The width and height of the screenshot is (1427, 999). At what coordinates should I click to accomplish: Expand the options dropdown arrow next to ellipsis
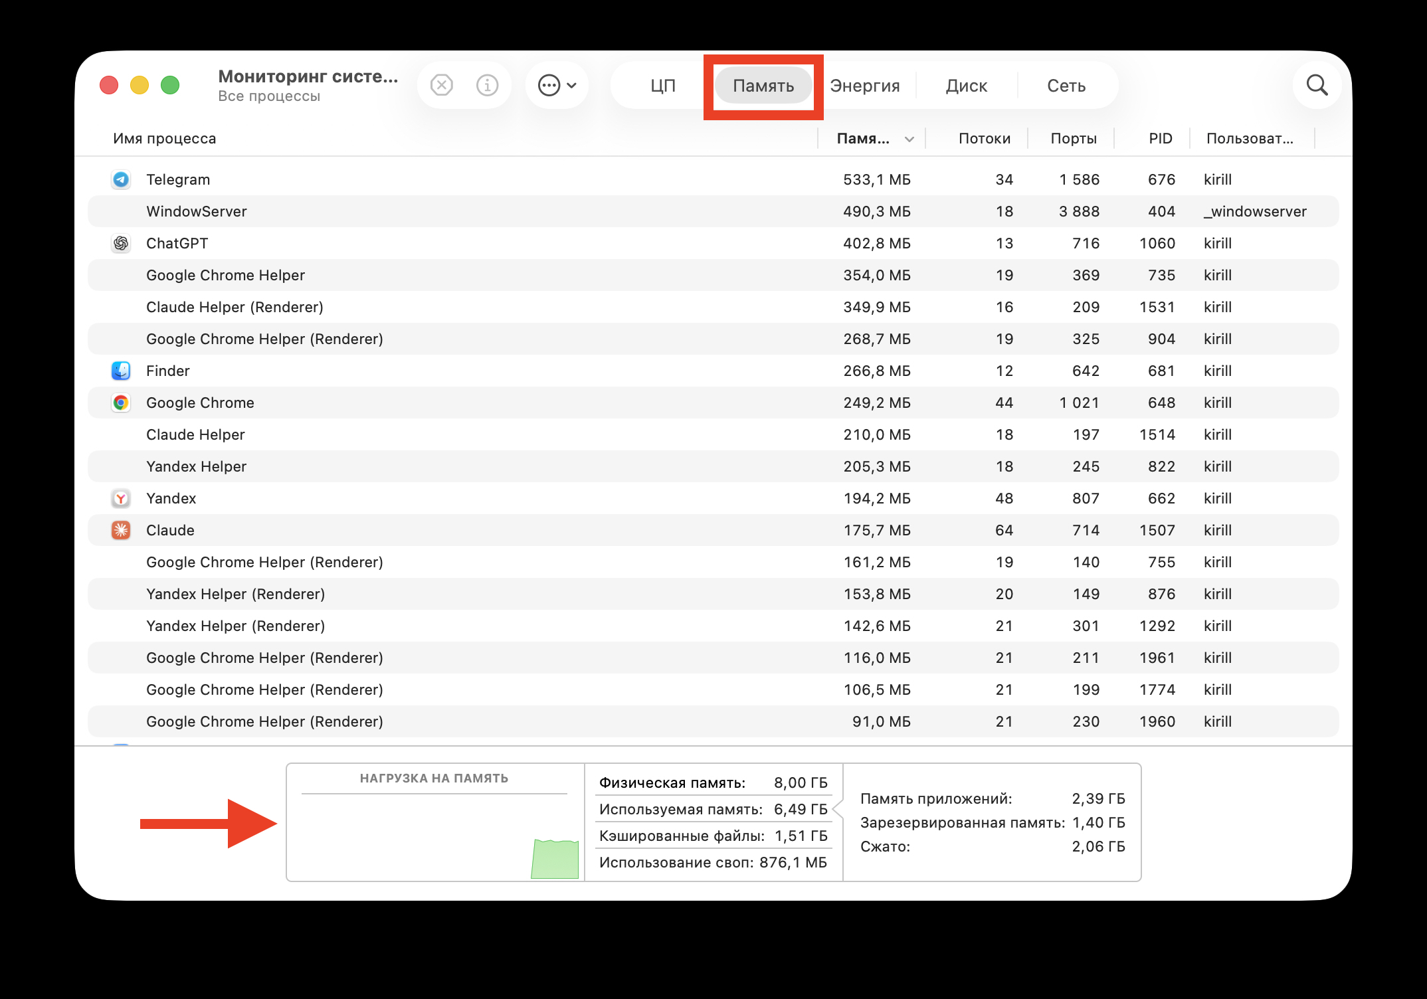tap(571, 85)
